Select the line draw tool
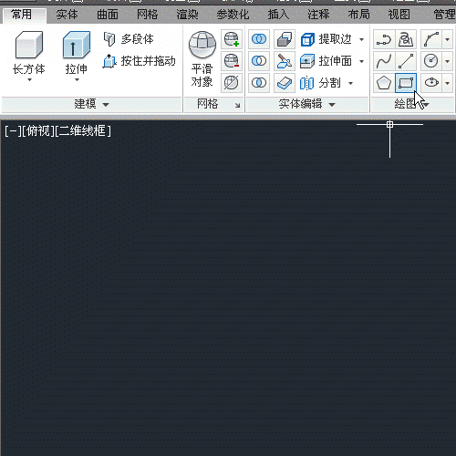456x456 pixels. [406, 61]
